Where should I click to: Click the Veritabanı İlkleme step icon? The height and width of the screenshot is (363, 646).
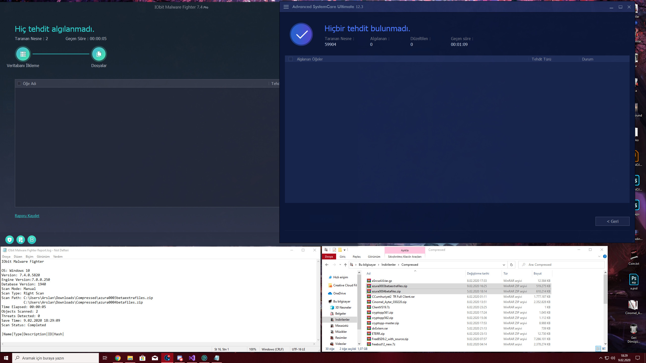pos(23,54)
